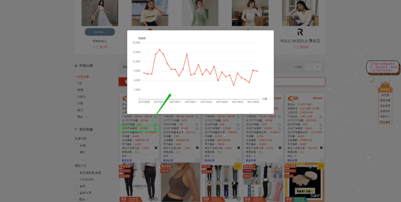The height and width of the screenshot is (202, 401).
Task: Open CHING'S leggings product image
Action: click(x=139, y=182)
